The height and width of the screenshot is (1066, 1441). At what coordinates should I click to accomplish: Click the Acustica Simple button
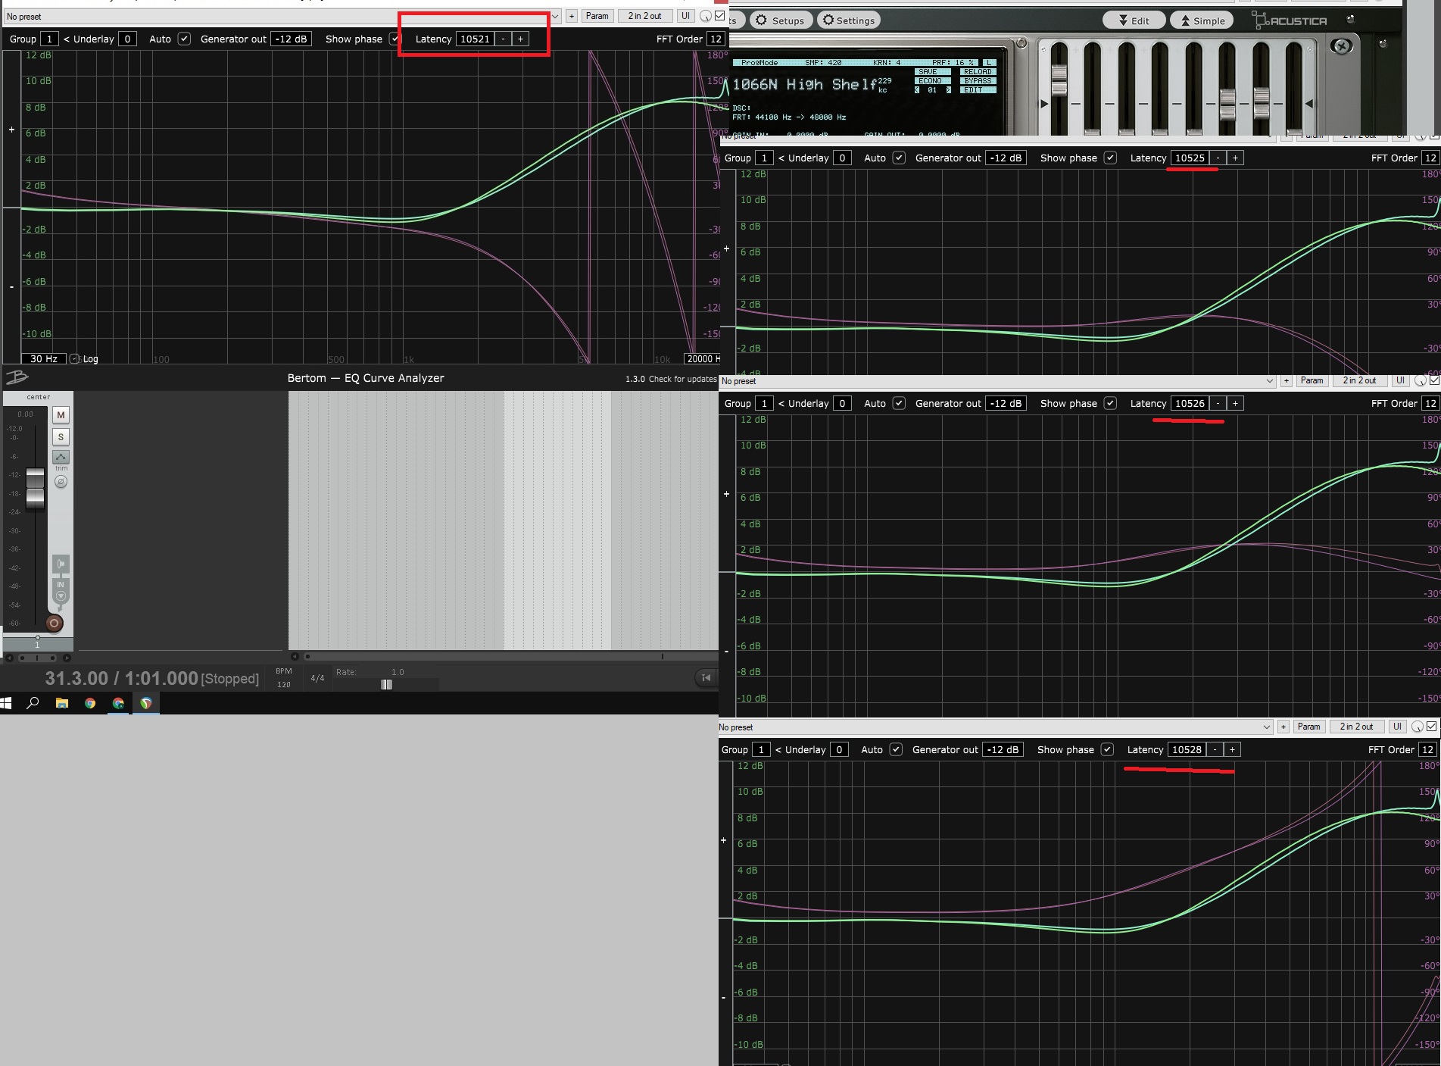tap(1202, 20)
